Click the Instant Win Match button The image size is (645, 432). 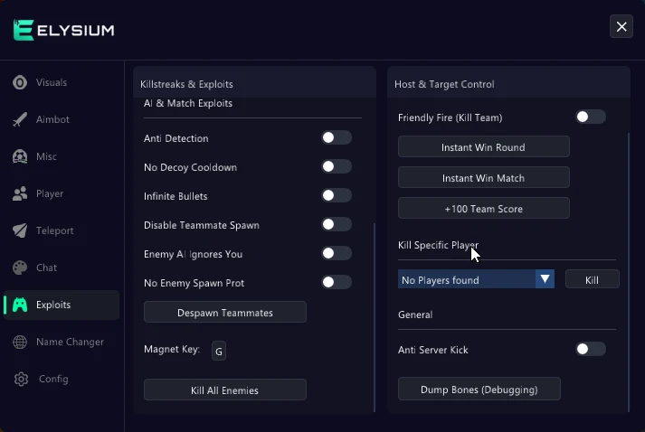click(x=484, y=177)
